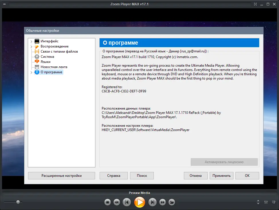Click the Обычные настройки dialog title

(42, 31)
